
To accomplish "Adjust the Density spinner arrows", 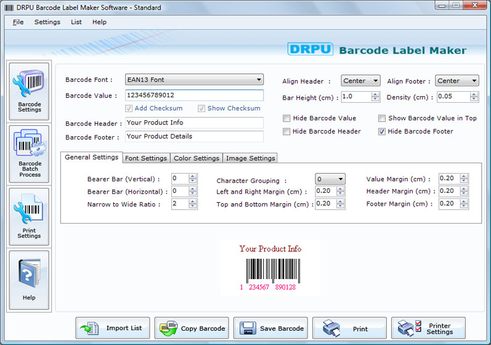I will (x=474, y=97).
